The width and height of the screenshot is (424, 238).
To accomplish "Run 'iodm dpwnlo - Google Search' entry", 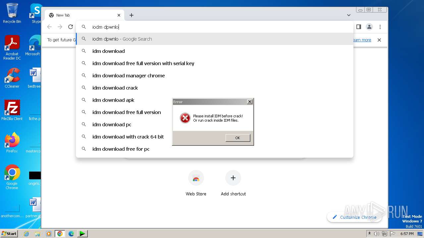I will pyautogui.click(x=215, y=39).
